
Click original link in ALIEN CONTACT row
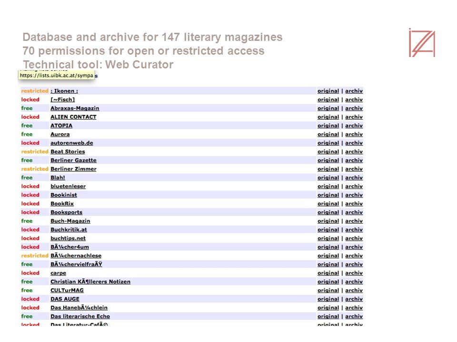328,117
